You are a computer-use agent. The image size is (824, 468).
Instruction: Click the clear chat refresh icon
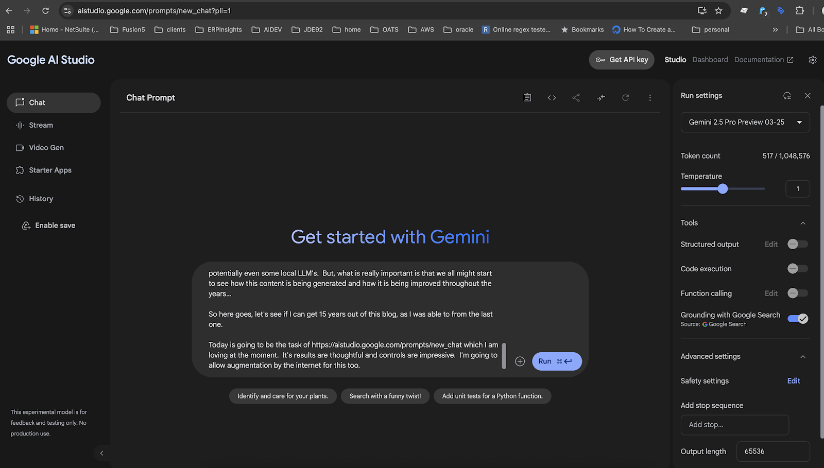coord(625,97)
